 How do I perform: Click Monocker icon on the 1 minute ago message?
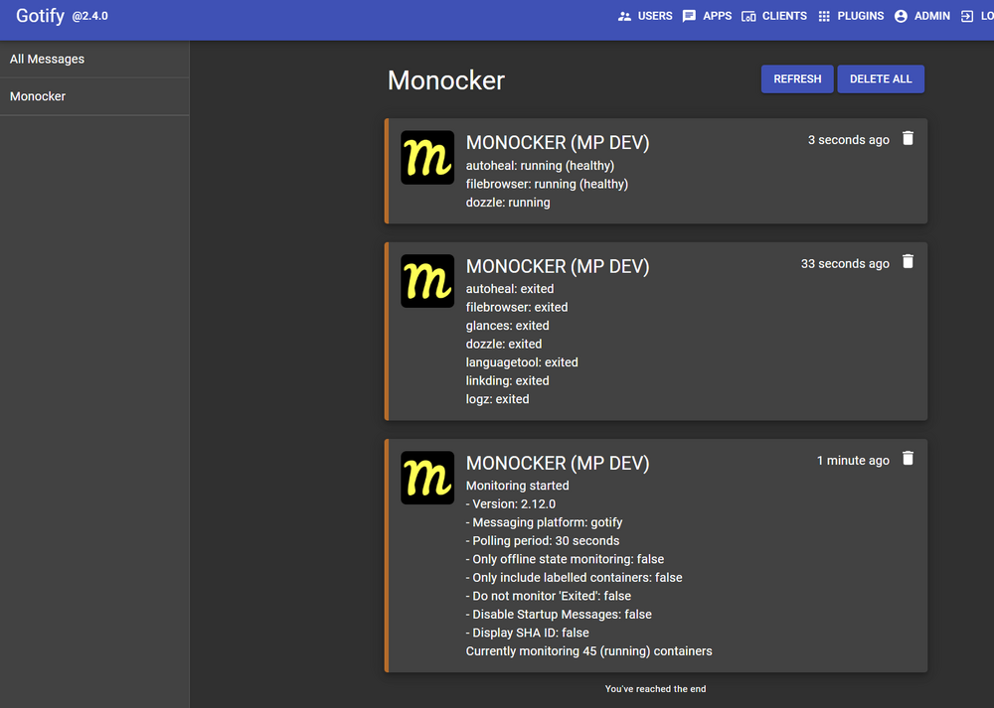pyautogui.click(x=427, y=478)
